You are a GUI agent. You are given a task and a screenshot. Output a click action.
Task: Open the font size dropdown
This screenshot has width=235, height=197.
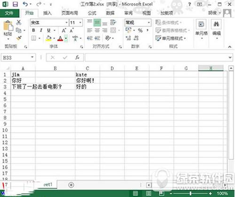tap(80, 23)
